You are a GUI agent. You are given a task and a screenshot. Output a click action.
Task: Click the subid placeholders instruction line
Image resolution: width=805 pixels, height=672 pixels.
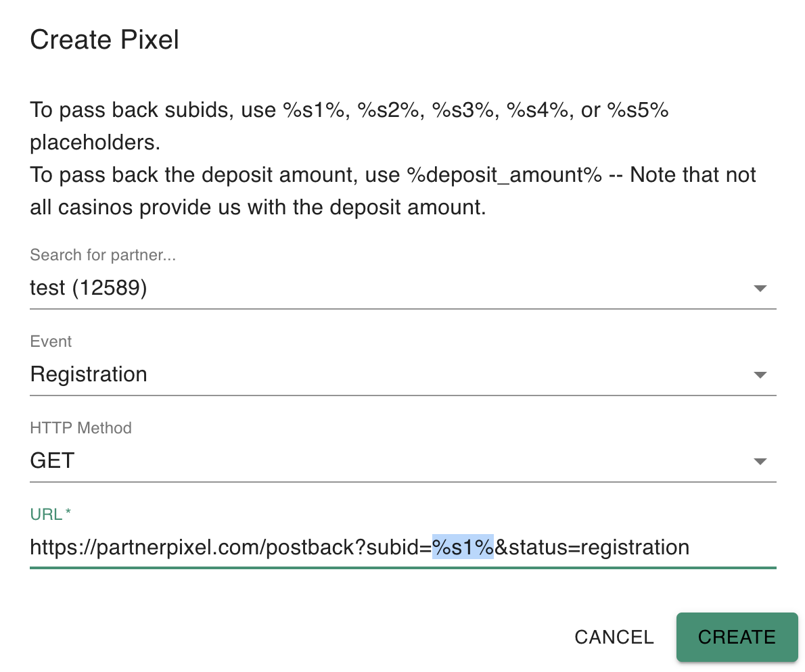pos(349,111)
